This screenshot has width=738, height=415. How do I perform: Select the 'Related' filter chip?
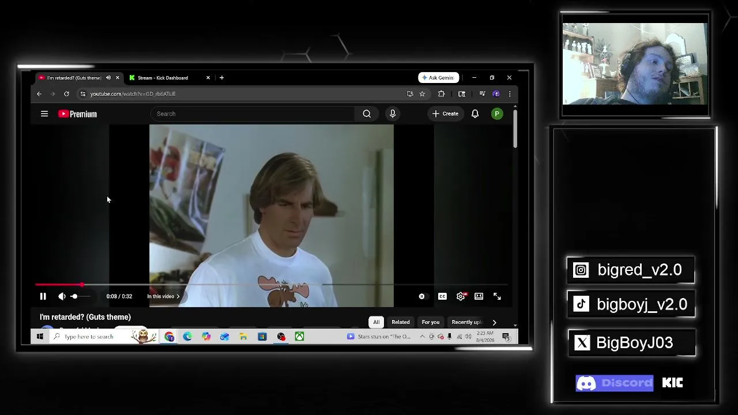(x=401, y=322)
